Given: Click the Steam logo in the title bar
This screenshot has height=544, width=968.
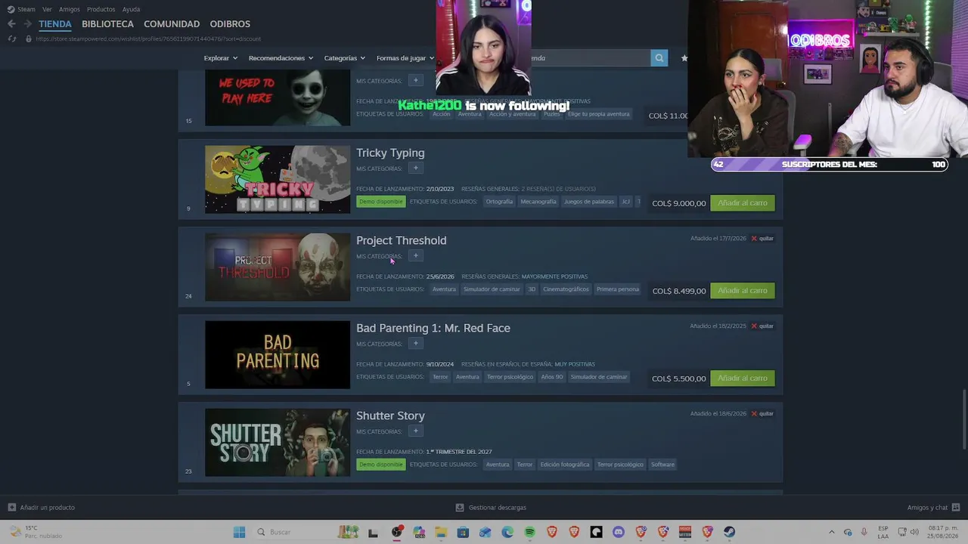Looking at the screenshot, I should (x=11, y=9).
